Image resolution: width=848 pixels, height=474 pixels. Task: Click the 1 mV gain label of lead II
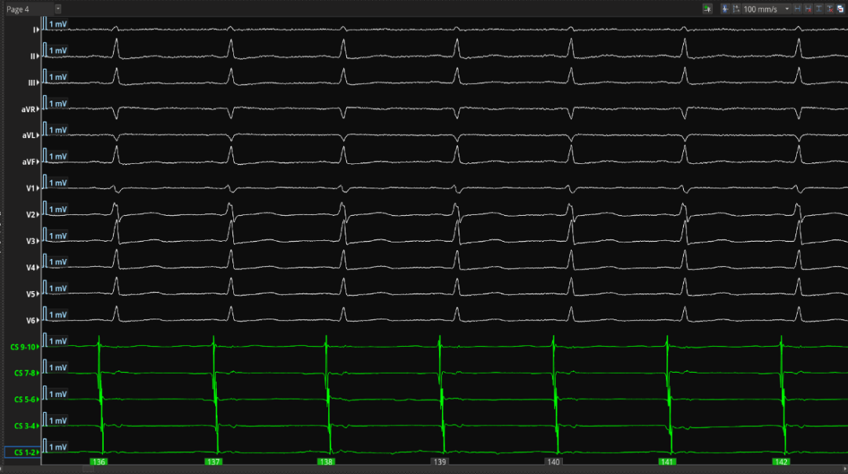pyautogui.click(x=57, y=51)
